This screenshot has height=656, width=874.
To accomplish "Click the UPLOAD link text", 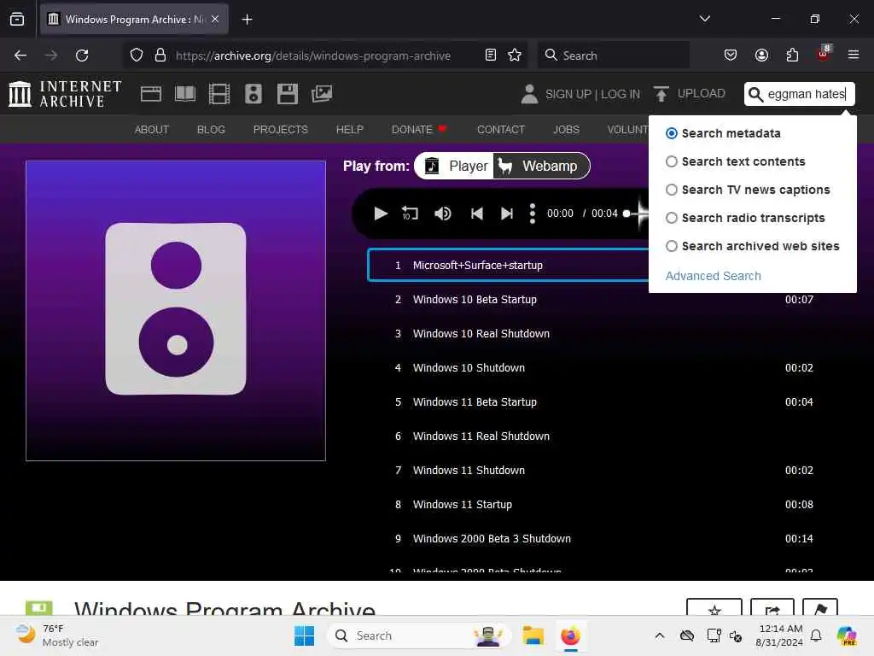I will (702, 94).
